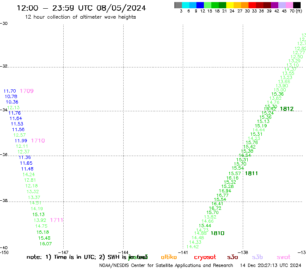Click the 16.72 wave height

[215, 208]
